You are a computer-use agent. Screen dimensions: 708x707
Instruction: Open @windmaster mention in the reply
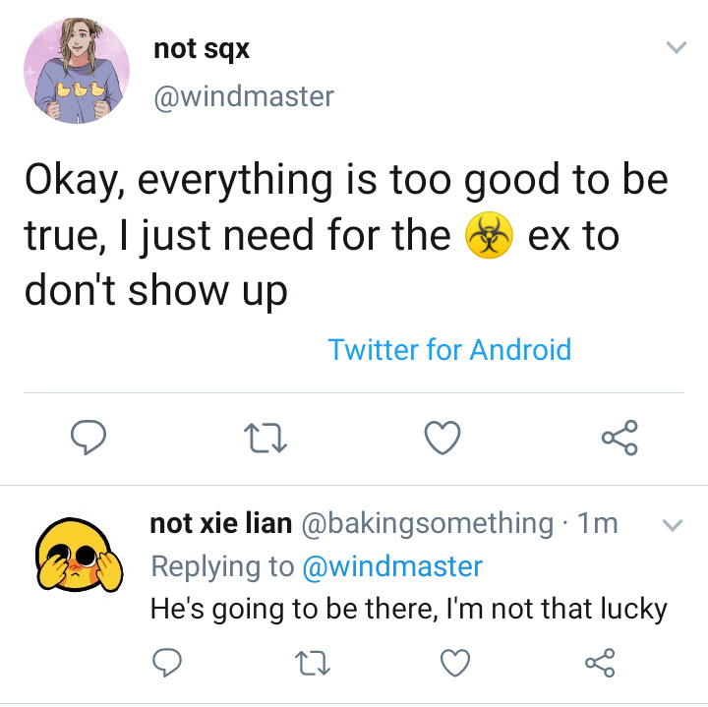392,566
